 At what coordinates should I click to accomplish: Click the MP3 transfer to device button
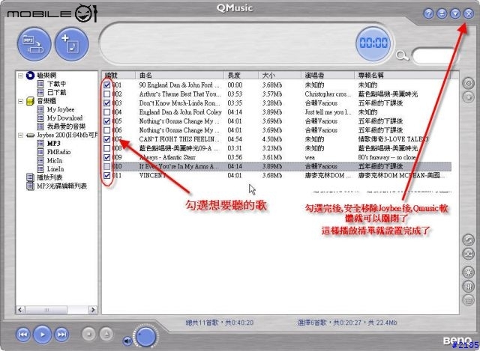tap(34, 44)
